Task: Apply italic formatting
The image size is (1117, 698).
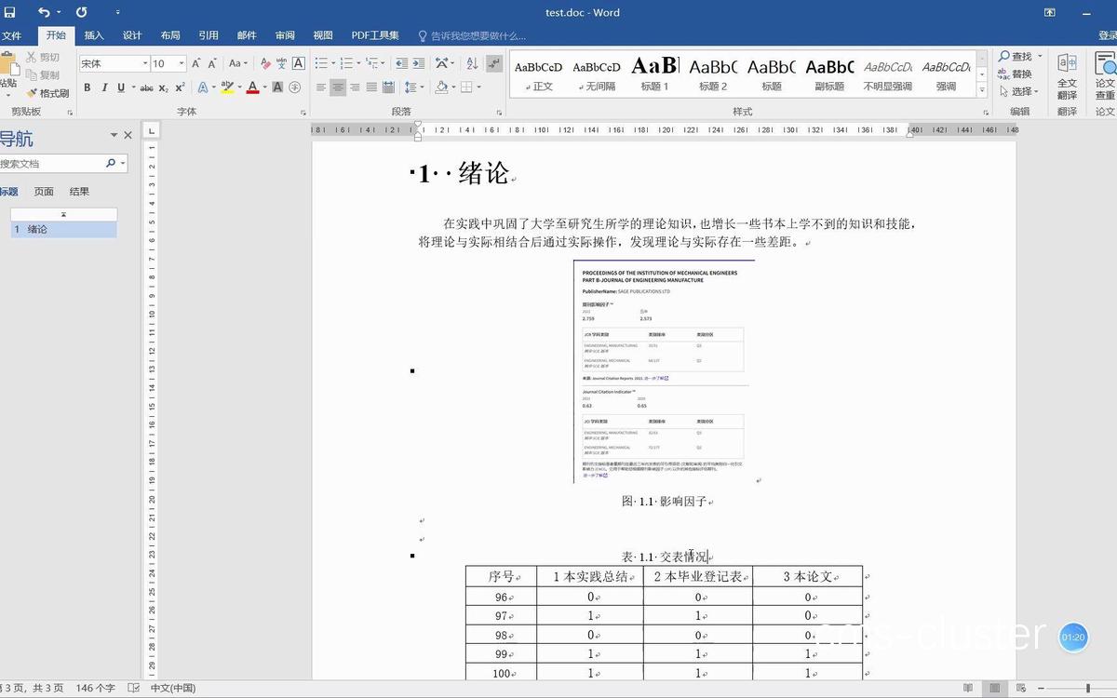Action: coord(104,87)
